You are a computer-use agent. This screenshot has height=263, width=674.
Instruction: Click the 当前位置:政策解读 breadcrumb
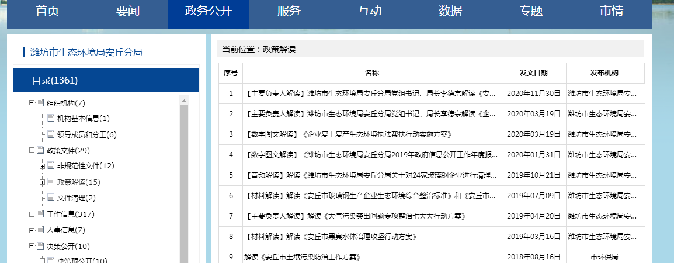point(259,50)
